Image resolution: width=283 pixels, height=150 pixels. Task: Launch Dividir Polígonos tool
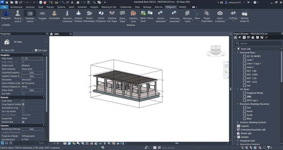point(101,16)
